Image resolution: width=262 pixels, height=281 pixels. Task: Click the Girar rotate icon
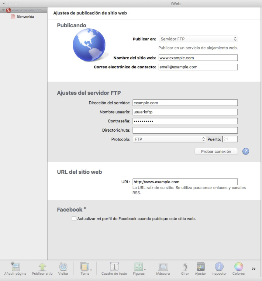(185, 267)
